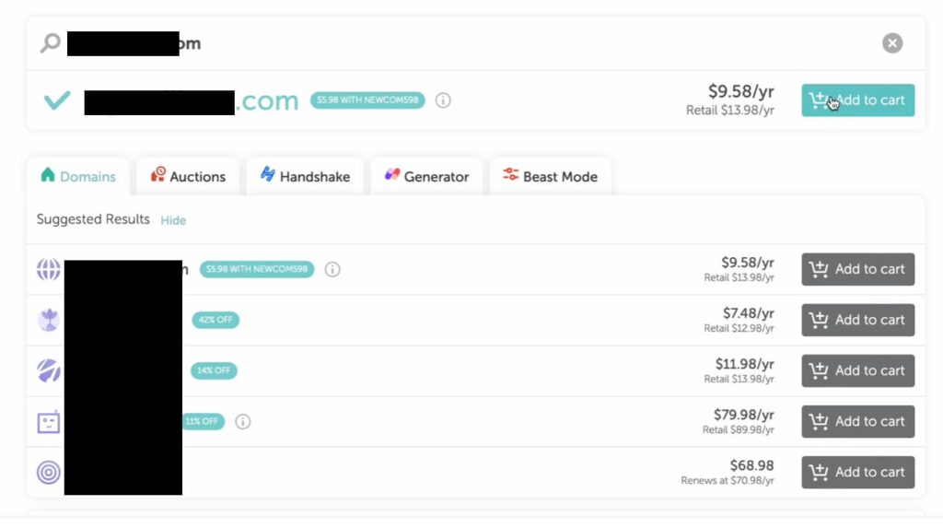Add the $11.98/yr suggested domain to cart
The image size is (943, 528).
click(x=857, y=370)
